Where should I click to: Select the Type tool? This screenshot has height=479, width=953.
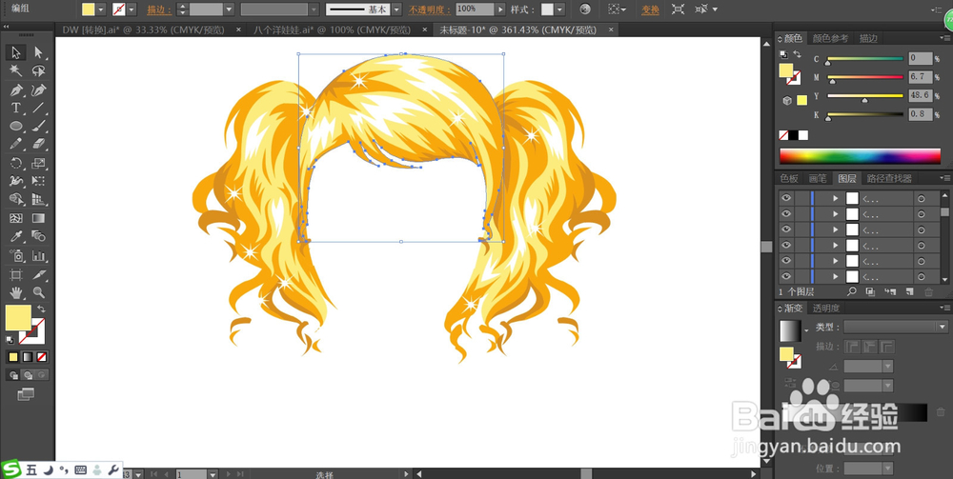coord(16,108)
